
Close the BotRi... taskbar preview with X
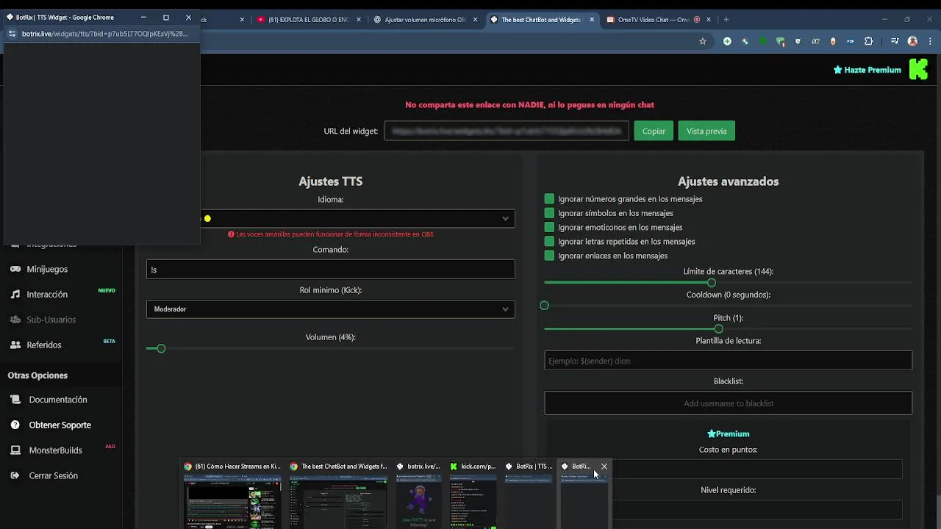point(604,467)
